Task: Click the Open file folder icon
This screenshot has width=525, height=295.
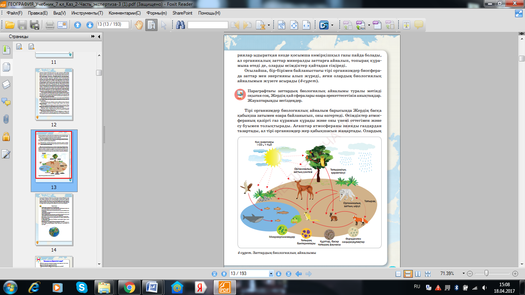Action: pyautogui.click(x=10, y=25)
